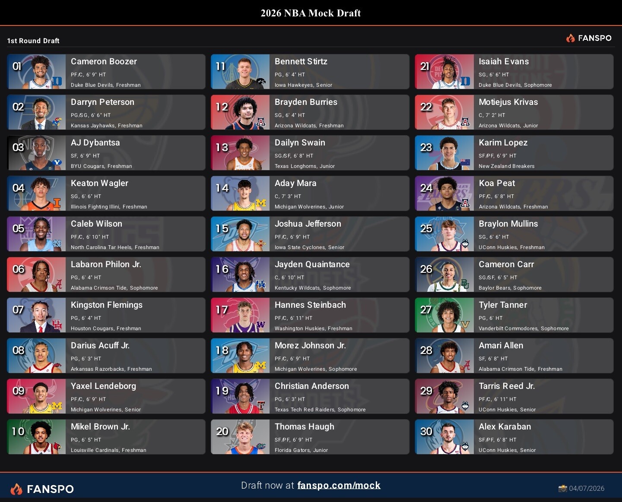This screenshot has height=502, width=622.
Task: Select the name 'Darryn Peterson'
Action: (102, 102)
